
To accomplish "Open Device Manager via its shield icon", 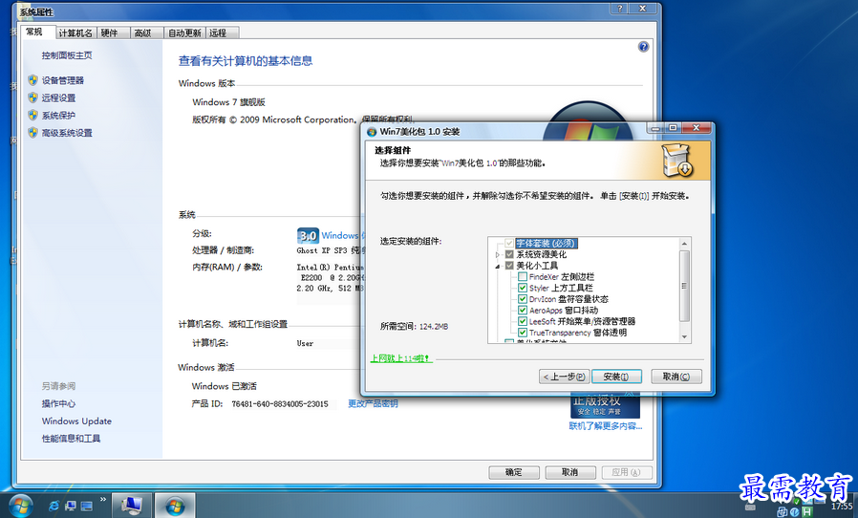I will point(32,80).
